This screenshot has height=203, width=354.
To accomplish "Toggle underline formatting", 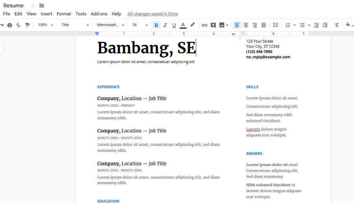I will (x=174, y=25).
